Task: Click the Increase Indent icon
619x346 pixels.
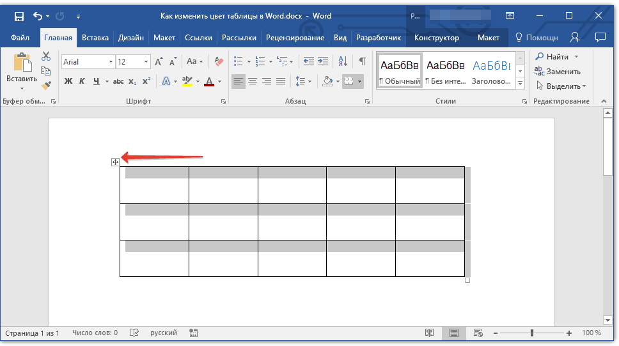Action: (324, 62)
